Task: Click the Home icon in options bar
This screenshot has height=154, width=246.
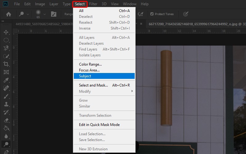Action: [x=9, y=14]
